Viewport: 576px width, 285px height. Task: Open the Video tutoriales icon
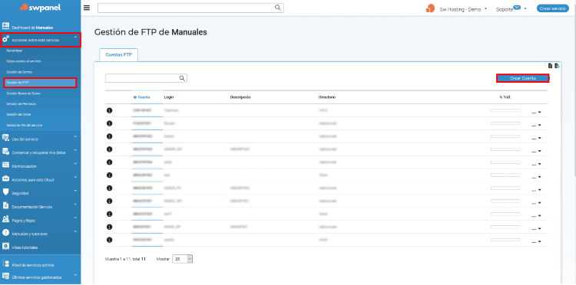point(5,247)
